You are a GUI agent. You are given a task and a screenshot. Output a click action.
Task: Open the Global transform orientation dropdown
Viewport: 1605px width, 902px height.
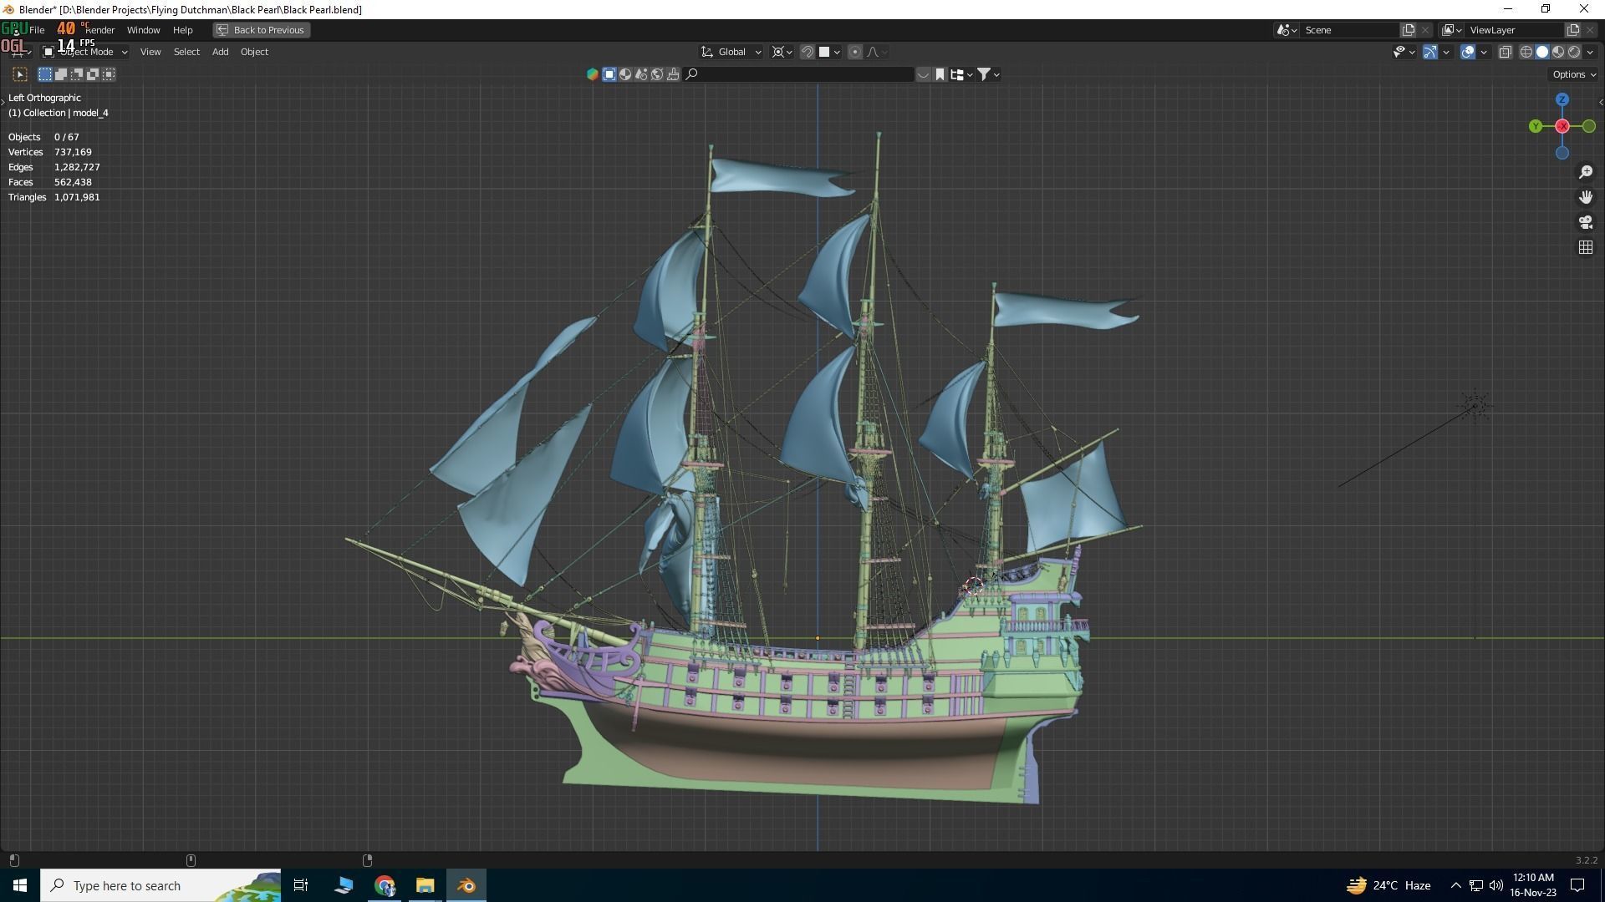click(731, 52)
